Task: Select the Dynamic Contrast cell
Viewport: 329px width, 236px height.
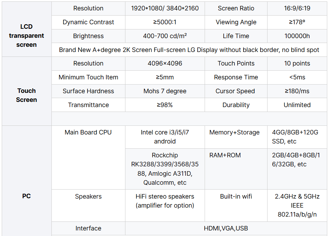Action: click(x=88, y=22)
